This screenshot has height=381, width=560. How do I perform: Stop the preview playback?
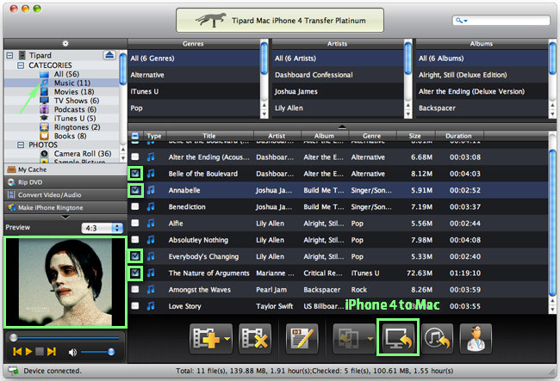[40, 352]
